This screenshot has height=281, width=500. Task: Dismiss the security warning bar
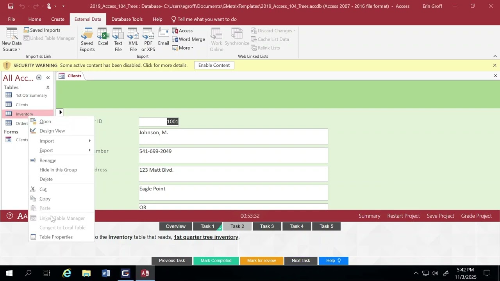(495, 65)
